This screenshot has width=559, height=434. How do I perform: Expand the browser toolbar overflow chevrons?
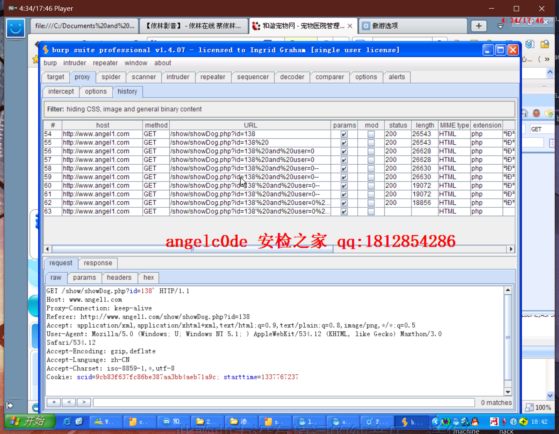(547, 59)
